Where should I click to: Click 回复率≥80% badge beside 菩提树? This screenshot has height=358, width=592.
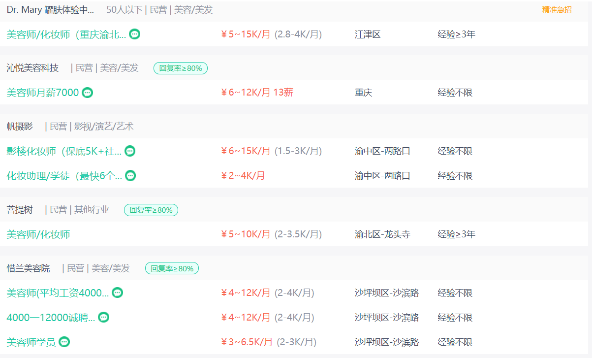151,210
